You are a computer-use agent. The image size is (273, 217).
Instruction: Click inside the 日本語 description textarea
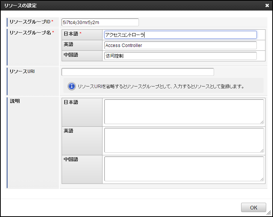coord(184,112)
